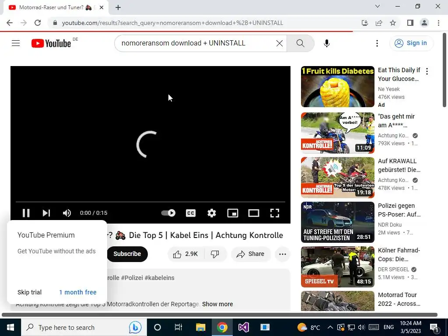Open Windows Start menu
The width and height of the screenshot is (448, 336).
(10, 327)
